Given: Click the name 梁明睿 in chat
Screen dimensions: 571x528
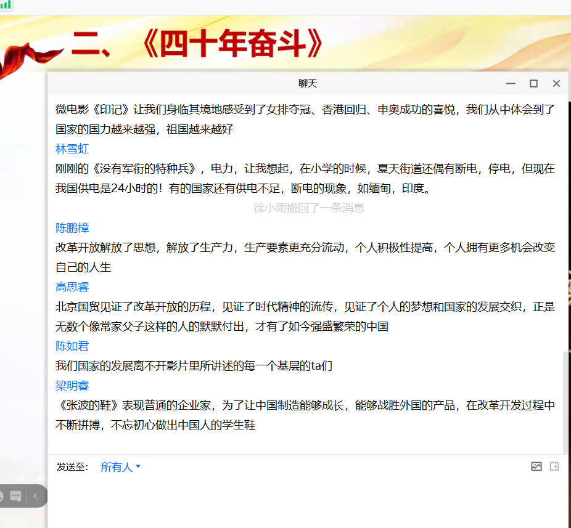Looking at the screenshot, I should [72, 385].
